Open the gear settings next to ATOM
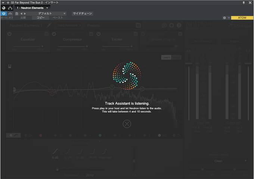Image resolution: width=254 pixels, height=179 pixels. coord(224,18)
